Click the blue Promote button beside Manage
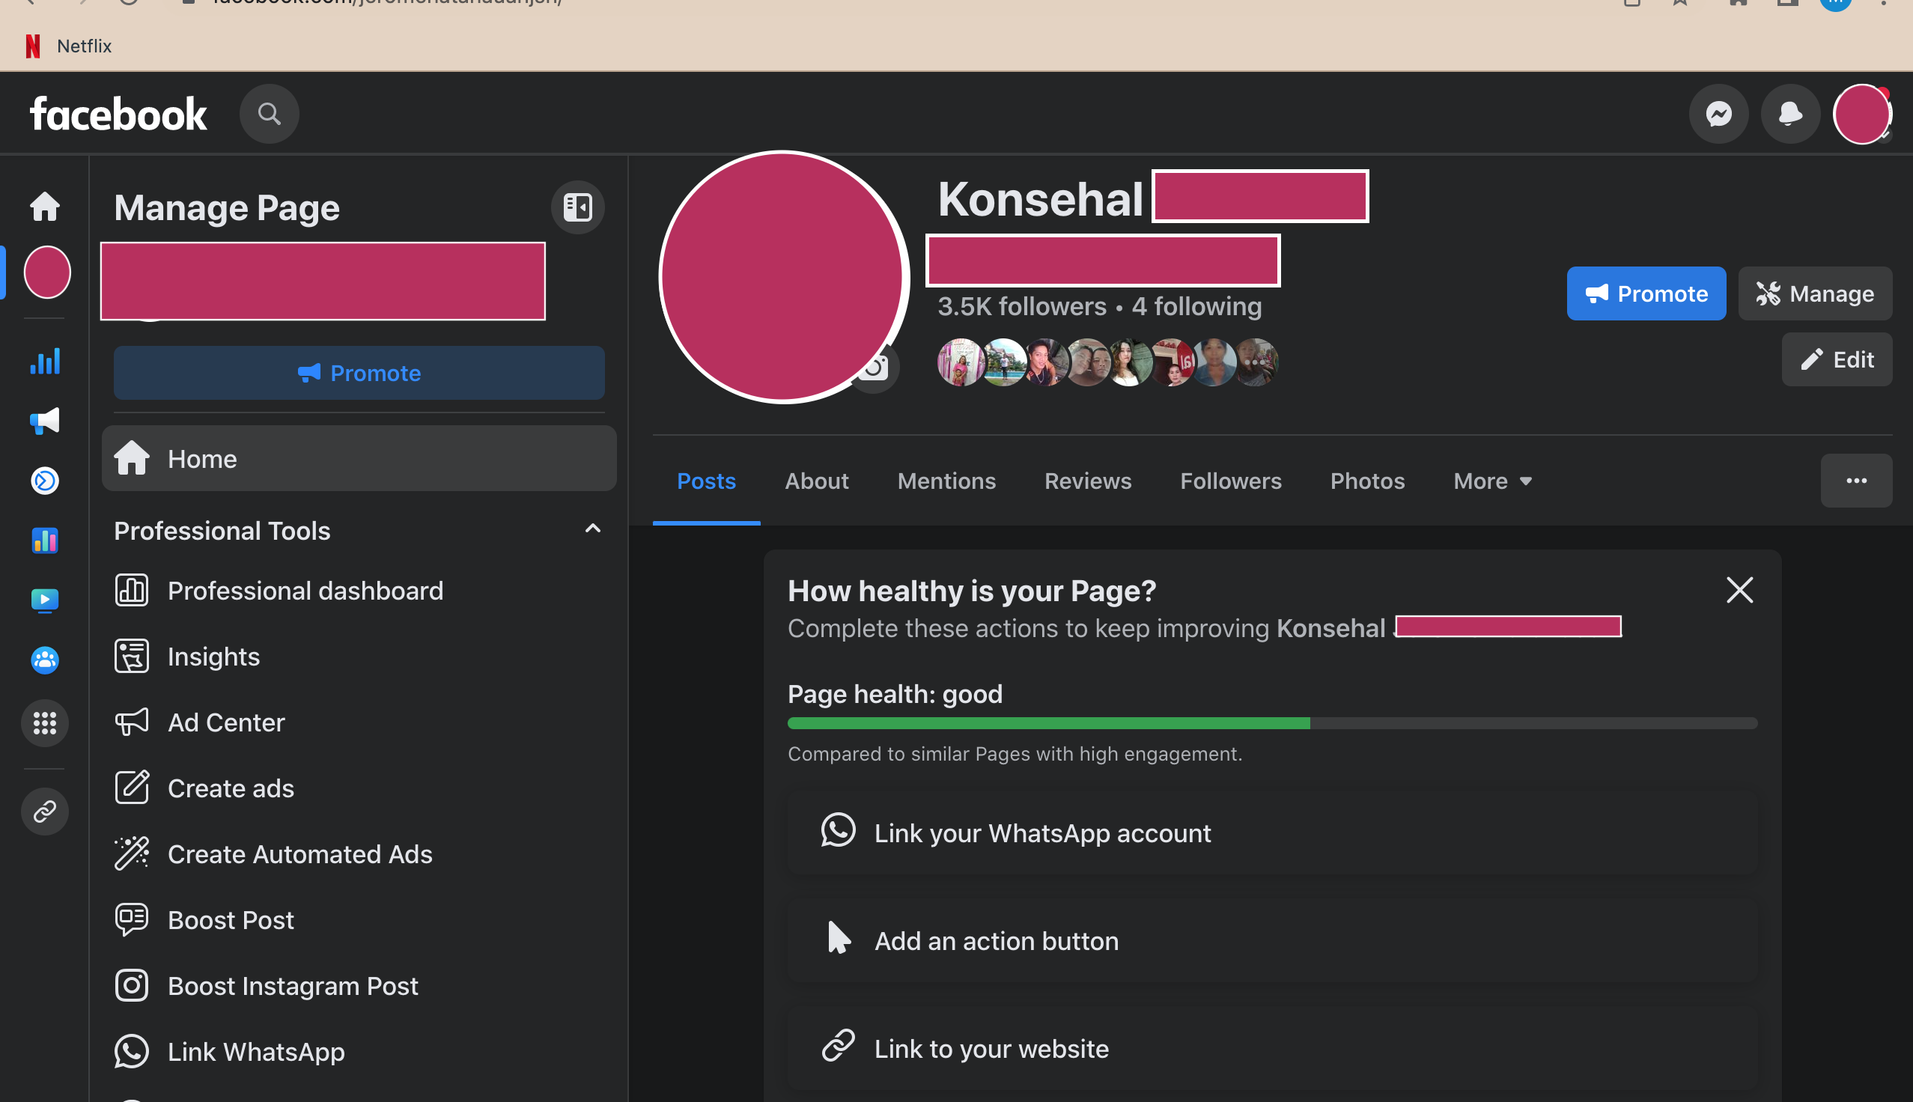Screen dimensions: 1913x1102 point(1646,293)
